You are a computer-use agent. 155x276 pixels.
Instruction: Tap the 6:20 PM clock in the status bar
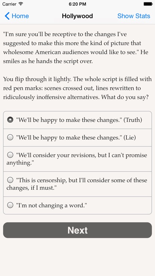coord(77,4)
